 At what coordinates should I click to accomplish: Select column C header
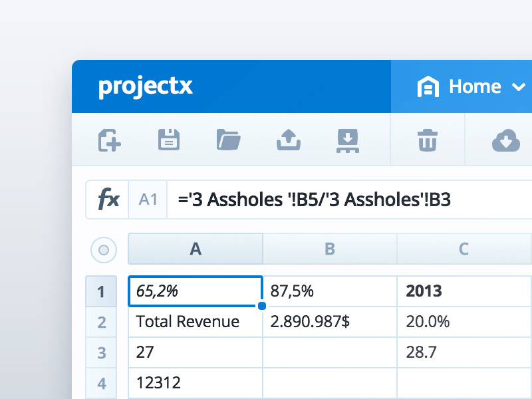click(464, 249)
